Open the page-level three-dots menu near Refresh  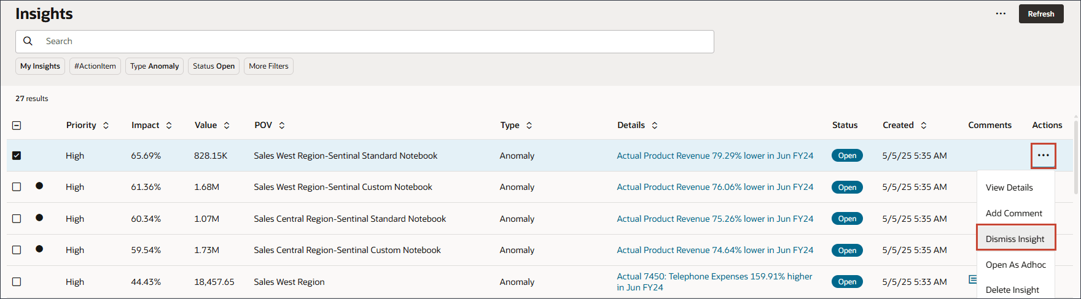[1001, 13]
